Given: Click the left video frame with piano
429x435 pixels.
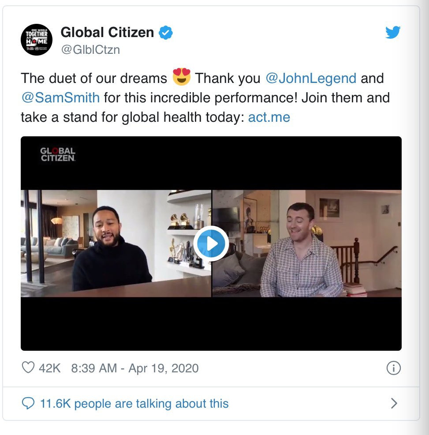Looking at the screenshot, I should click(x=116, y=243).
